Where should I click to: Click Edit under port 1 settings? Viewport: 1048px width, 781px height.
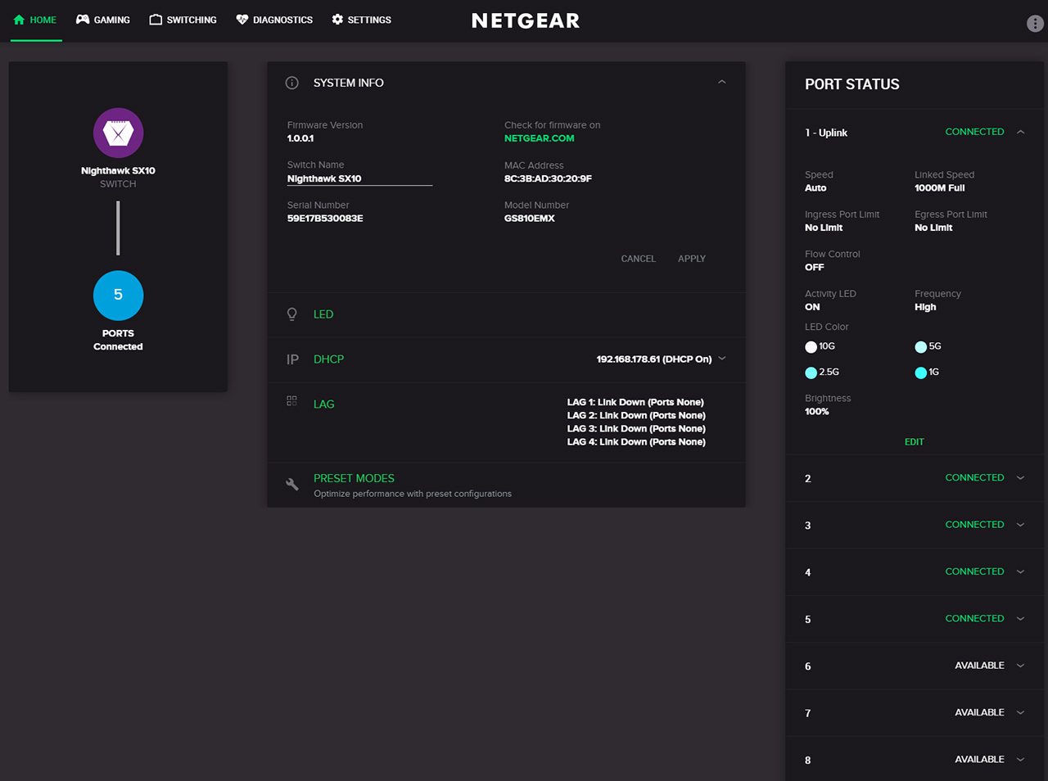[915, 442]
